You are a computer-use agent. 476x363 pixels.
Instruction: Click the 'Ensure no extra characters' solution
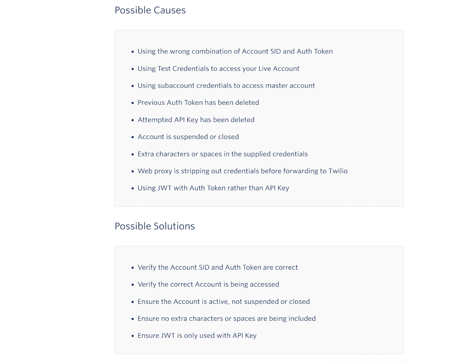click(226, 318)
